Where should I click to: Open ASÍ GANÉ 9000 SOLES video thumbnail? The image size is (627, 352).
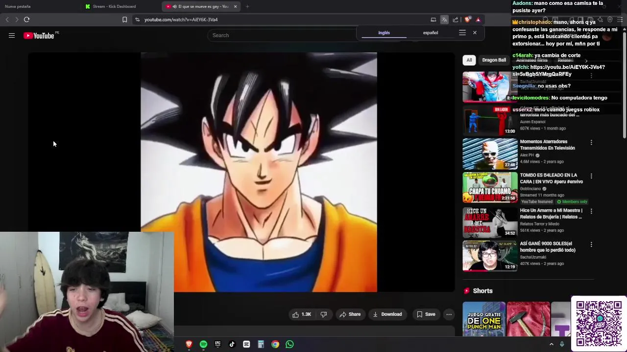[x=490, y=255]
